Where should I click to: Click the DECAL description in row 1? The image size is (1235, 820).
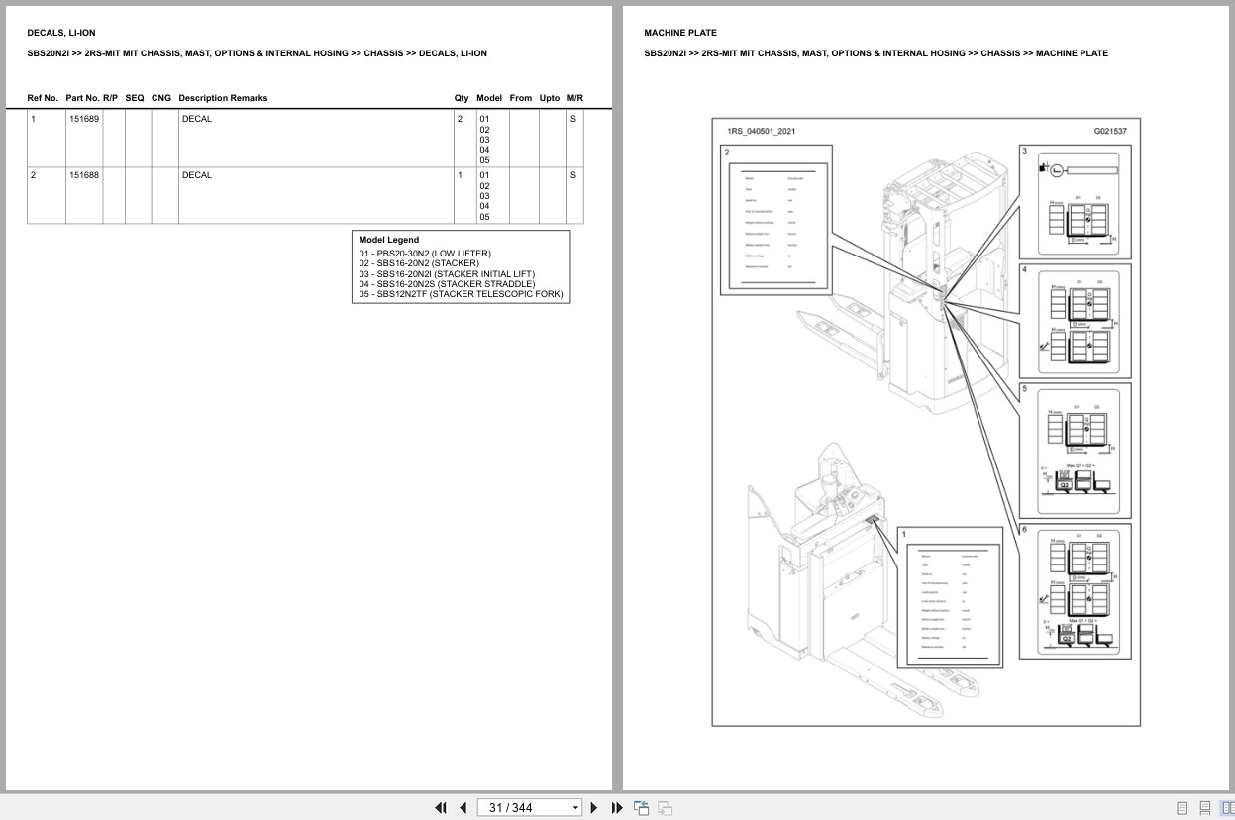(x=196, y=119)
